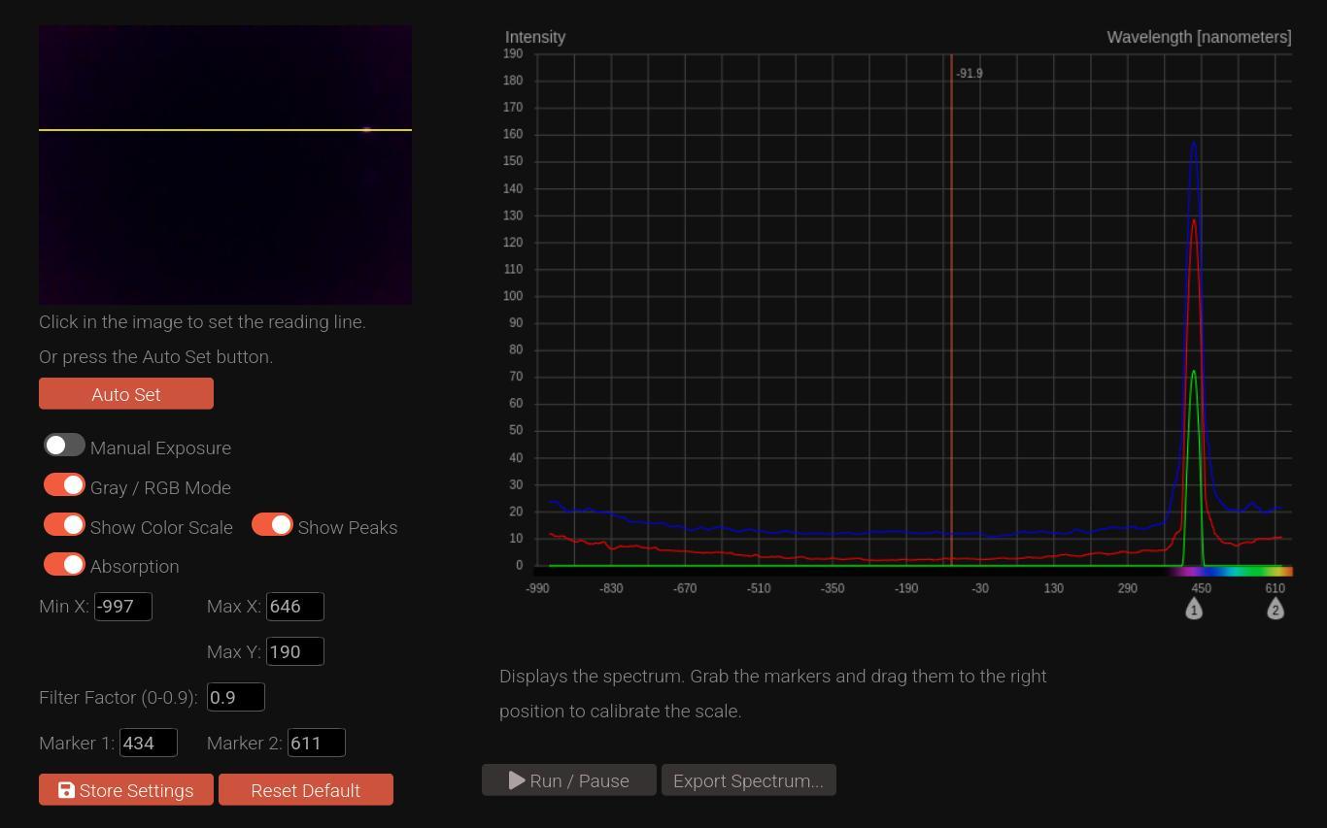Viewport: 1327px width, 828px height.
Task: Click the 450 x-axis tick label
Action: (1201, 588)
